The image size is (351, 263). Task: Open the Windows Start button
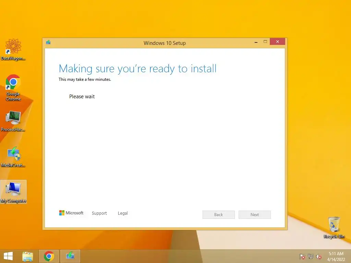point(8,256)
